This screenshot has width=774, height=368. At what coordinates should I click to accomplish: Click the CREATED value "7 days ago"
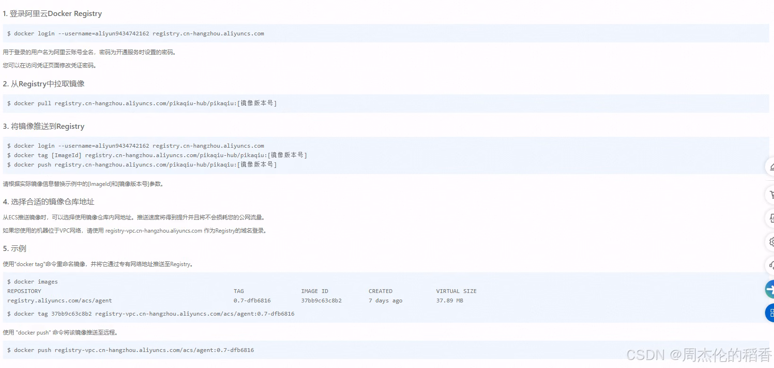(386, 301)
